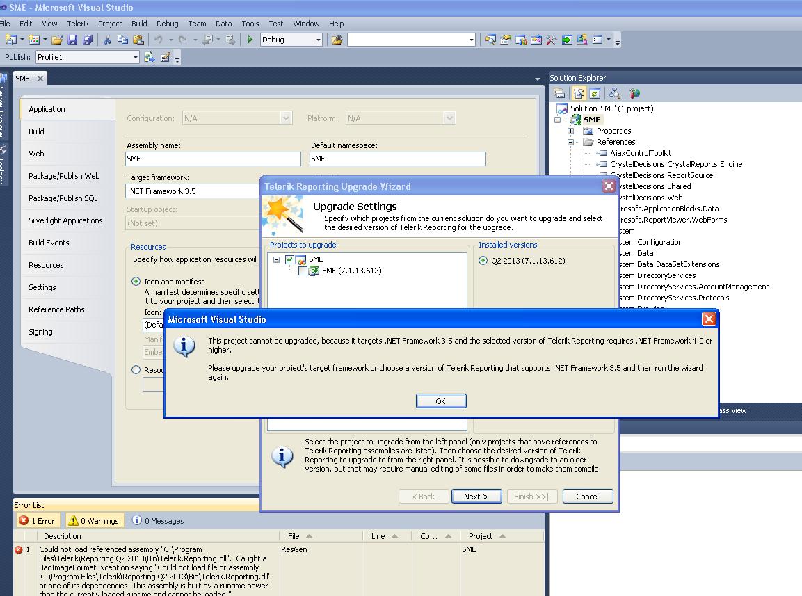The height and width of the screenshot is (596, 802).
Task: Toggle the 0 Warnings filter
Action: tap(94, 520)
